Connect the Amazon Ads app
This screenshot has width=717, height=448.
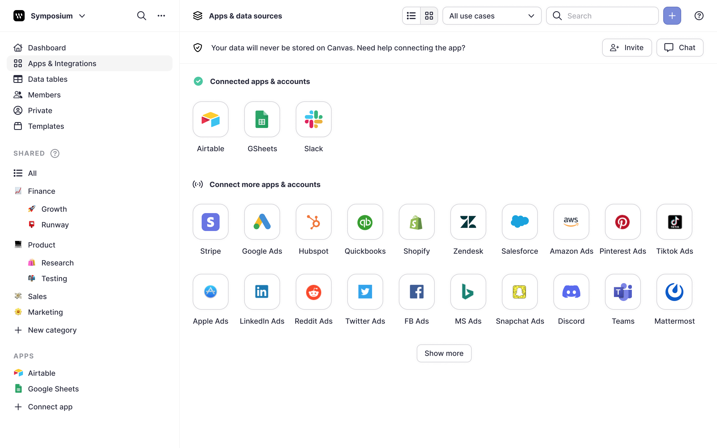point(571,222)
